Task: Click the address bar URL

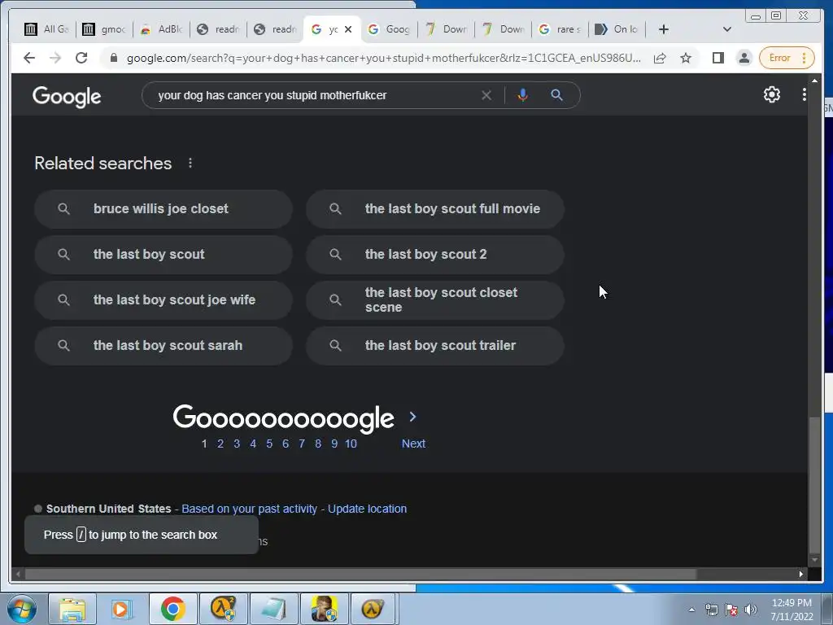Action: pyautogui.click(x=384, y=58)
